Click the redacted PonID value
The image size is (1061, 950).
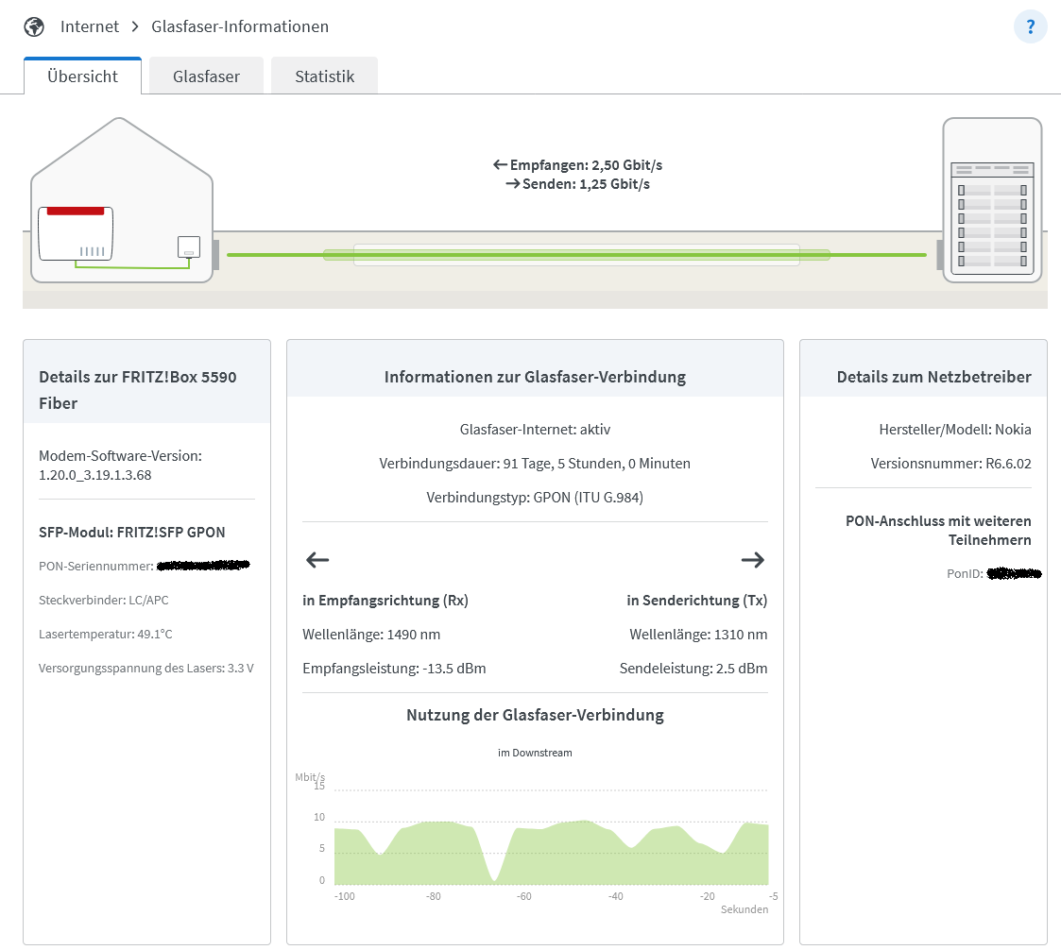[x=1014, y=573]
